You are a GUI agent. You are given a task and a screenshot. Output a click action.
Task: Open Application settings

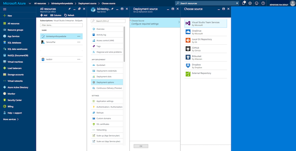coord(107,101)
